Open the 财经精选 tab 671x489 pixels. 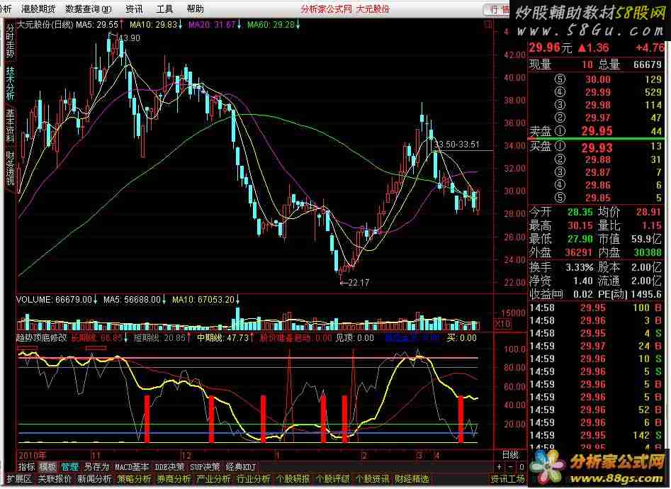pyautogui.click(x=412, y=478)
